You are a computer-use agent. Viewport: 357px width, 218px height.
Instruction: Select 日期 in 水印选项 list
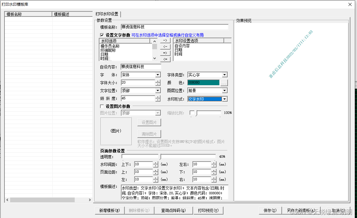tap(104, 55)
